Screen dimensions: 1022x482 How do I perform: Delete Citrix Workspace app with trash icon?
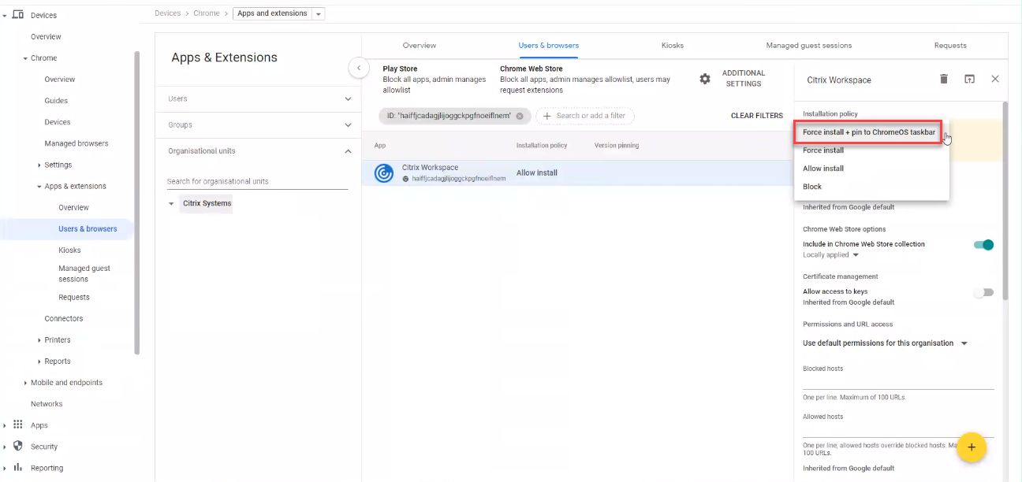pyautogui.click(x=944, y=79)
